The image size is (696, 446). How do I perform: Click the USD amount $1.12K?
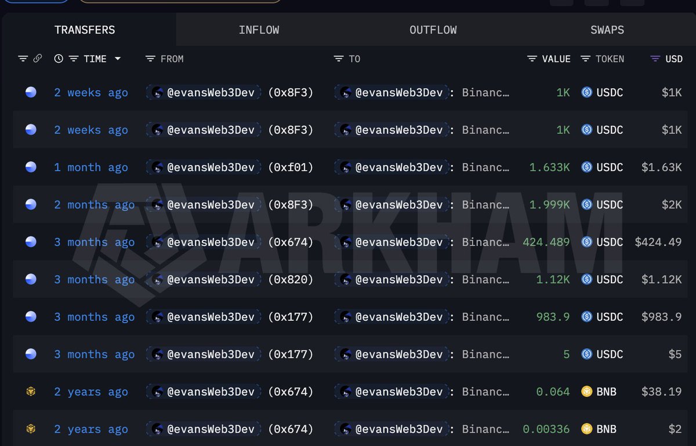pos(662,279)
